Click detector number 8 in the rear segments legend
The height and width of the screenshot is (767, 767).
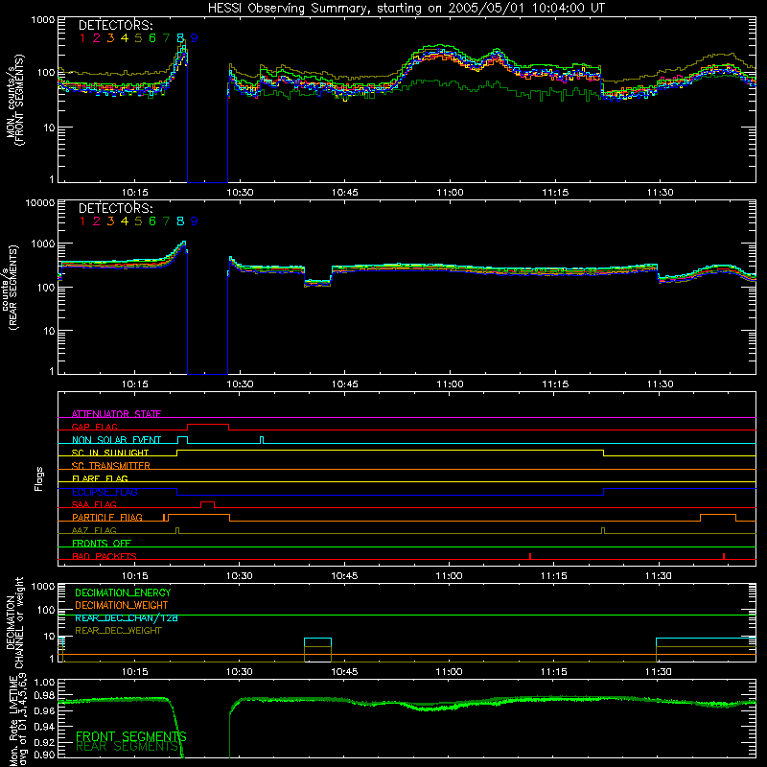tap(180, 221)
